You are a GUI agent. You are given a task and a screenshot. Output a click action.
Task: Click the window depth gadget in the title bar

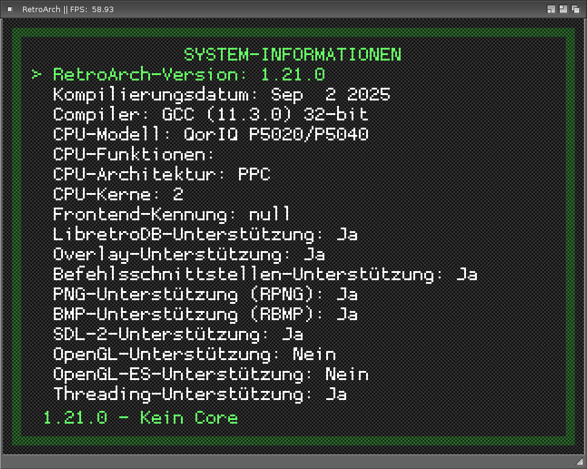576,9
